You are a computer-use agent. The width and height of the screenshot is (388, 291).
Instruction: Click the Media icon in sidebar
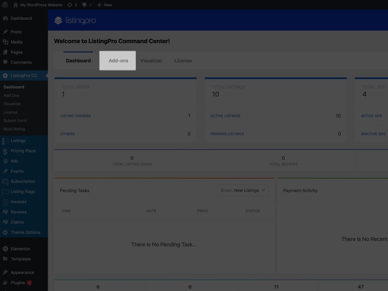(5, 42)
